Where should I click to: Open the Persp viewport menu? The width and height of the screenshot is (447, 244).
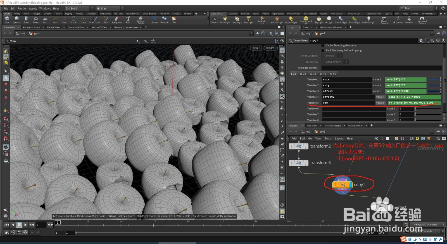click(256, 48)
